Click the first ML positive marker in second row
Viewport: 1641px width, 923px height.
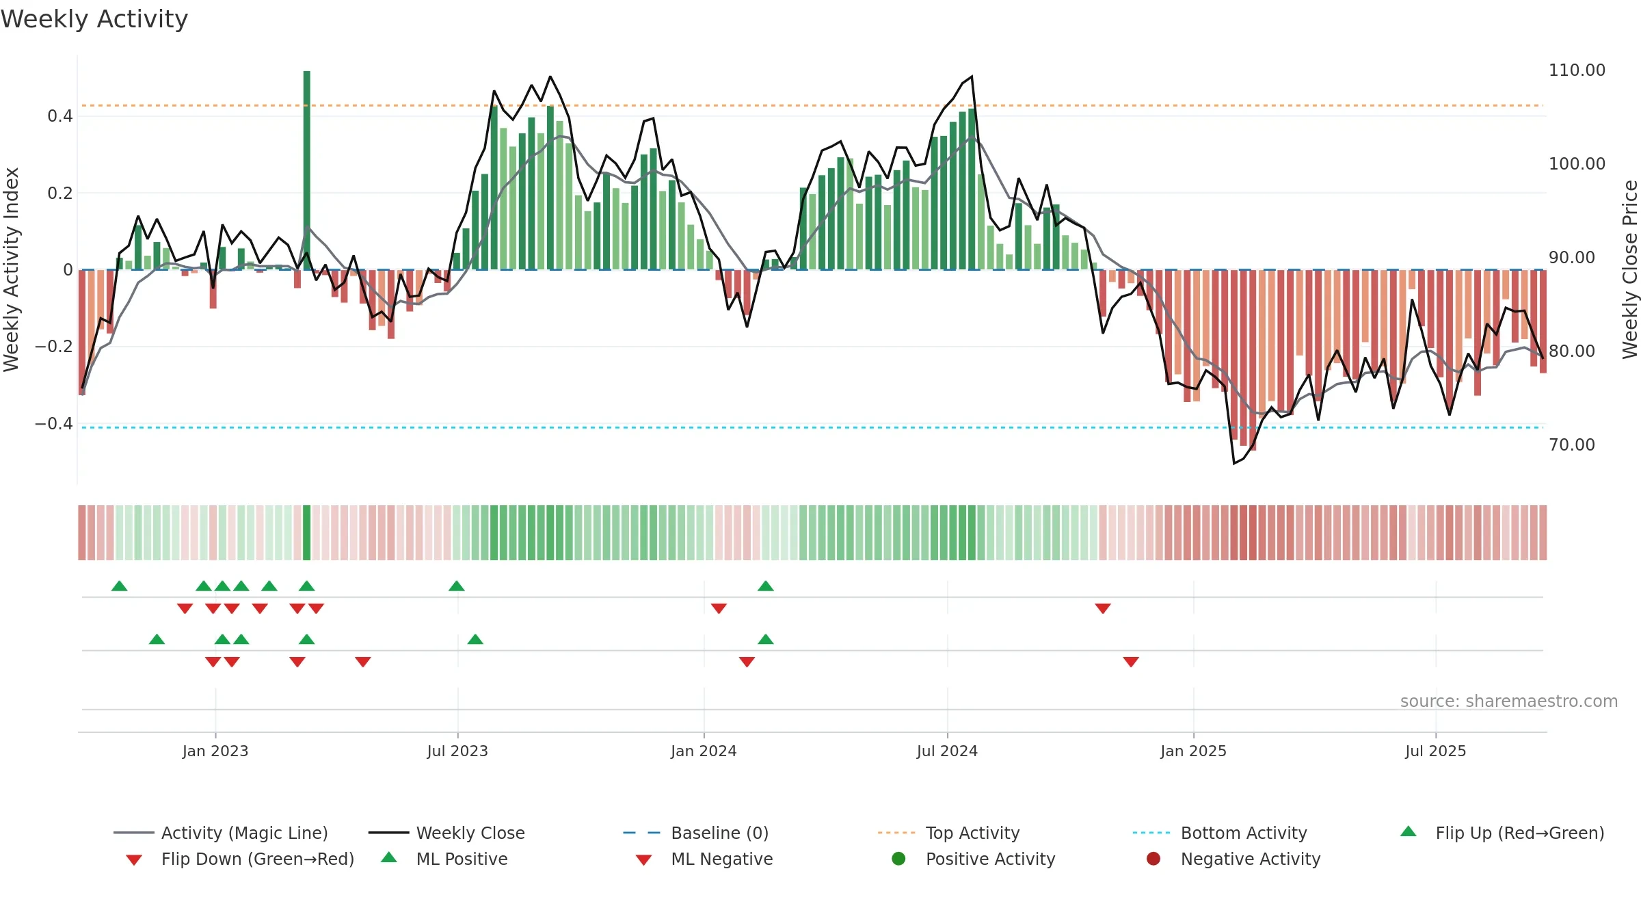(x=157, y=639)
